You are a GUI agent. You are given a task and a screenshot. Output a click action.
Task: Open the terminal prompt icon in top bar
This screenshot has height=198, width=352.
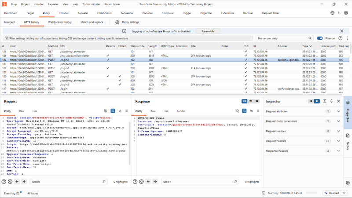coord(339,13)
